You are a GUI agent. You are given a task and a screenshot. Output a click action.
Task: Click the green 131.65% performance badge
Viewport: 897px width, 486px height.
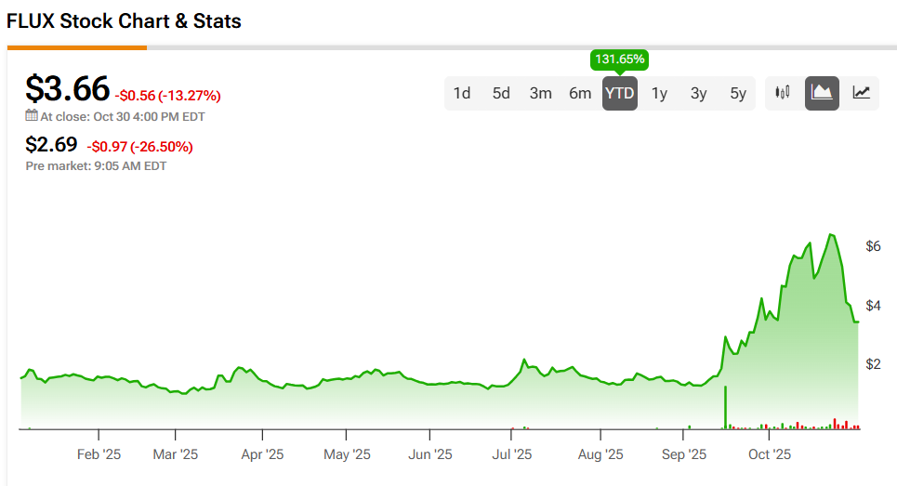619,59
